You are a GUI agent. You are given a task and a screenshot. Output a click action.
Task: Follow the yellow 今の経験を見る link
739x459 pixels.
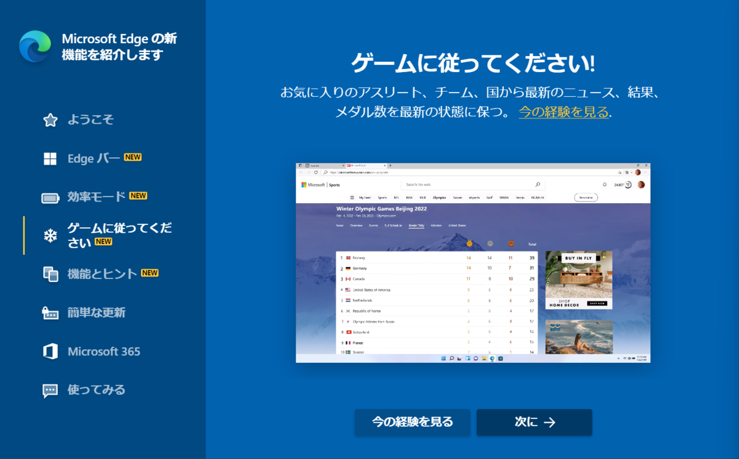563,112
